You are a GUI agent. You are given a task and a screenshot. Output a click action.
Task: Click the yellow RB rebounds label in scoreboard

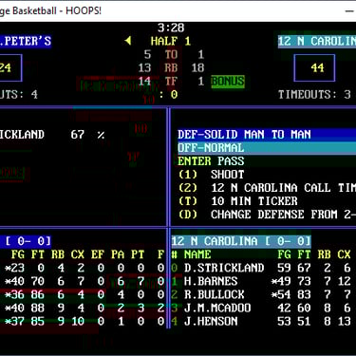click(x=171, y=67)
